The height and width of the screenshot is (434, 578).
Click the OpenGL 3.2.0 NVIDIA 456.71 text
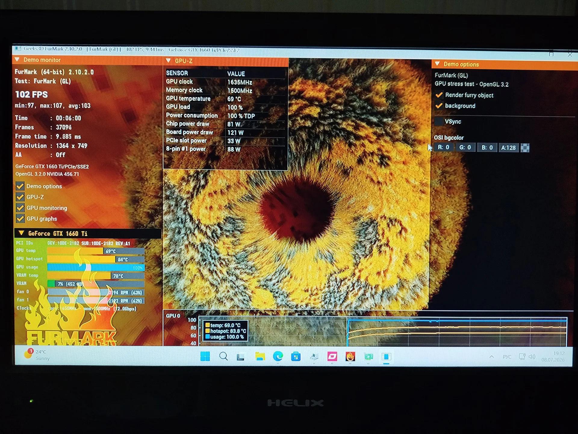coord(47,174)
